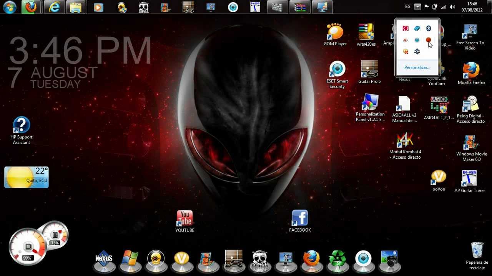The width and height of the screenshot is (492, 276).
Task: Open ESET eye icon in the taskbar
Action: point(233,7)
